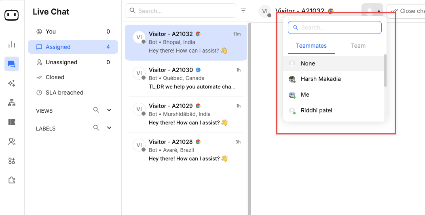Click the filter icon beside chat search
This screenshot has height=215, width=425.
click(x=243, y=11)
